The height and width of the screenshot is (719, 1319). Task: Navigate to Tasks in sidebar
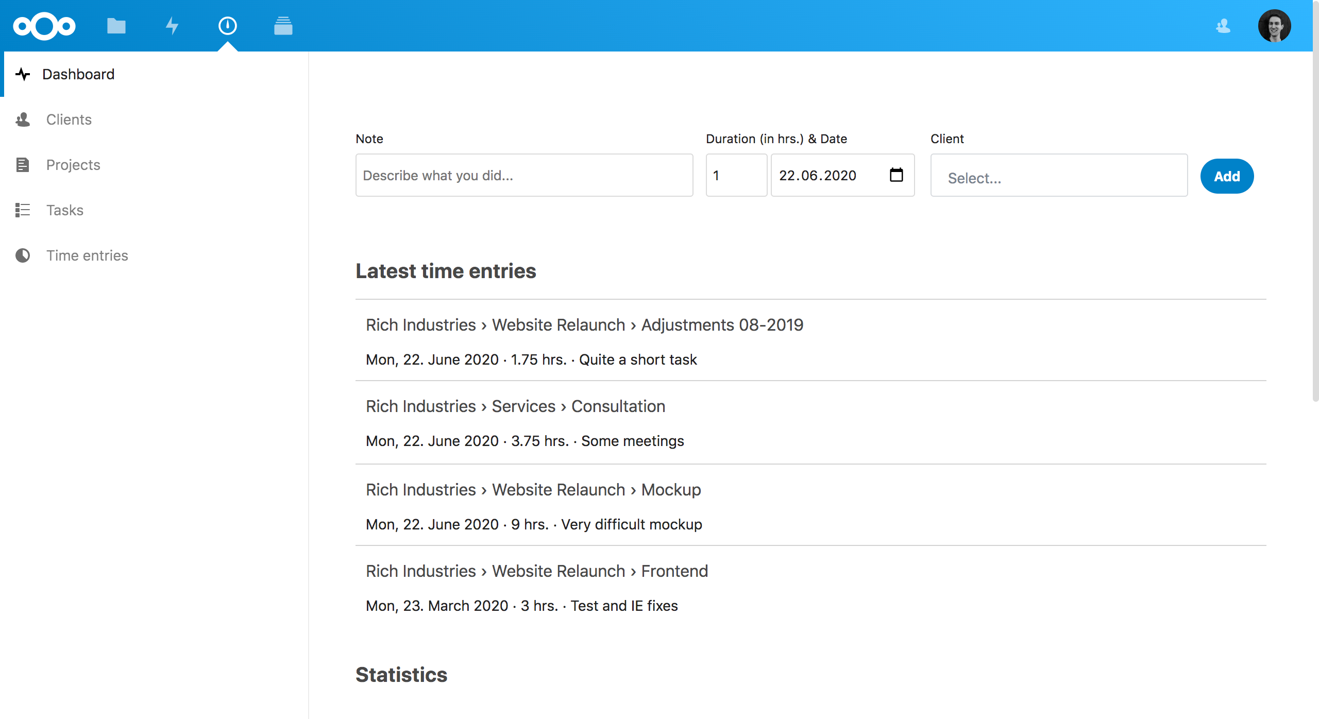click(65, 210)
